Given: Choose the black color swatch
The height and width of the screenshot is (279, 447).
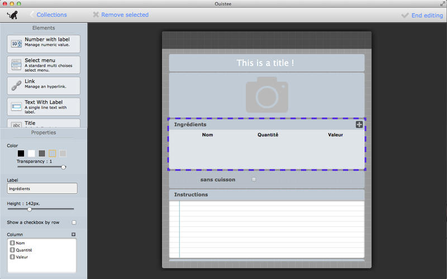Looking at the screenshot, I should [21, 153].
